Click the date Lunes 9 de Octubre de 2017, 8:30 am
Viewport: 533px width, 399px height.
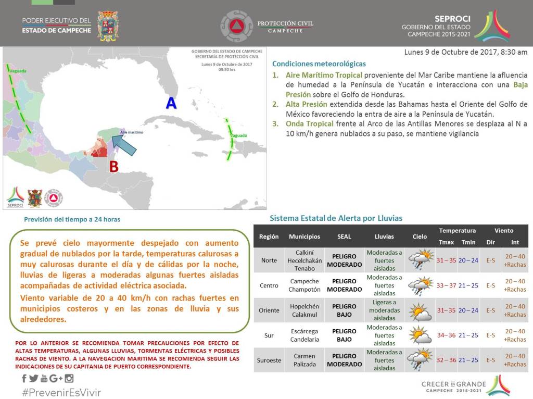point(466,52)
